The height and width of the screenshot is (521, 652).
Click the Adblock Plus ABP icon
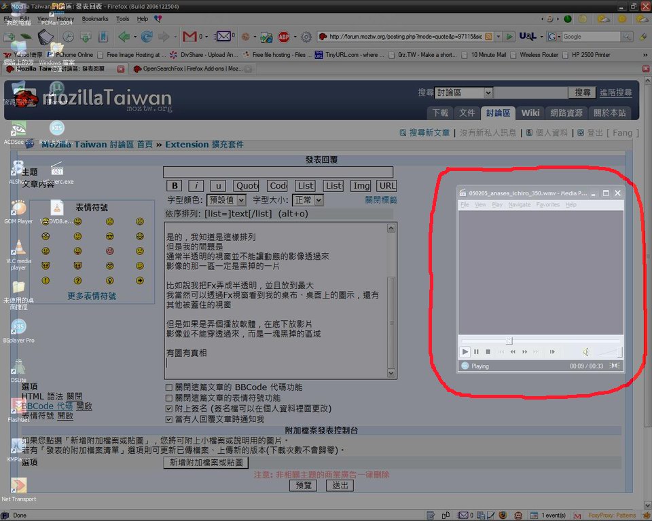coord(283,37)
